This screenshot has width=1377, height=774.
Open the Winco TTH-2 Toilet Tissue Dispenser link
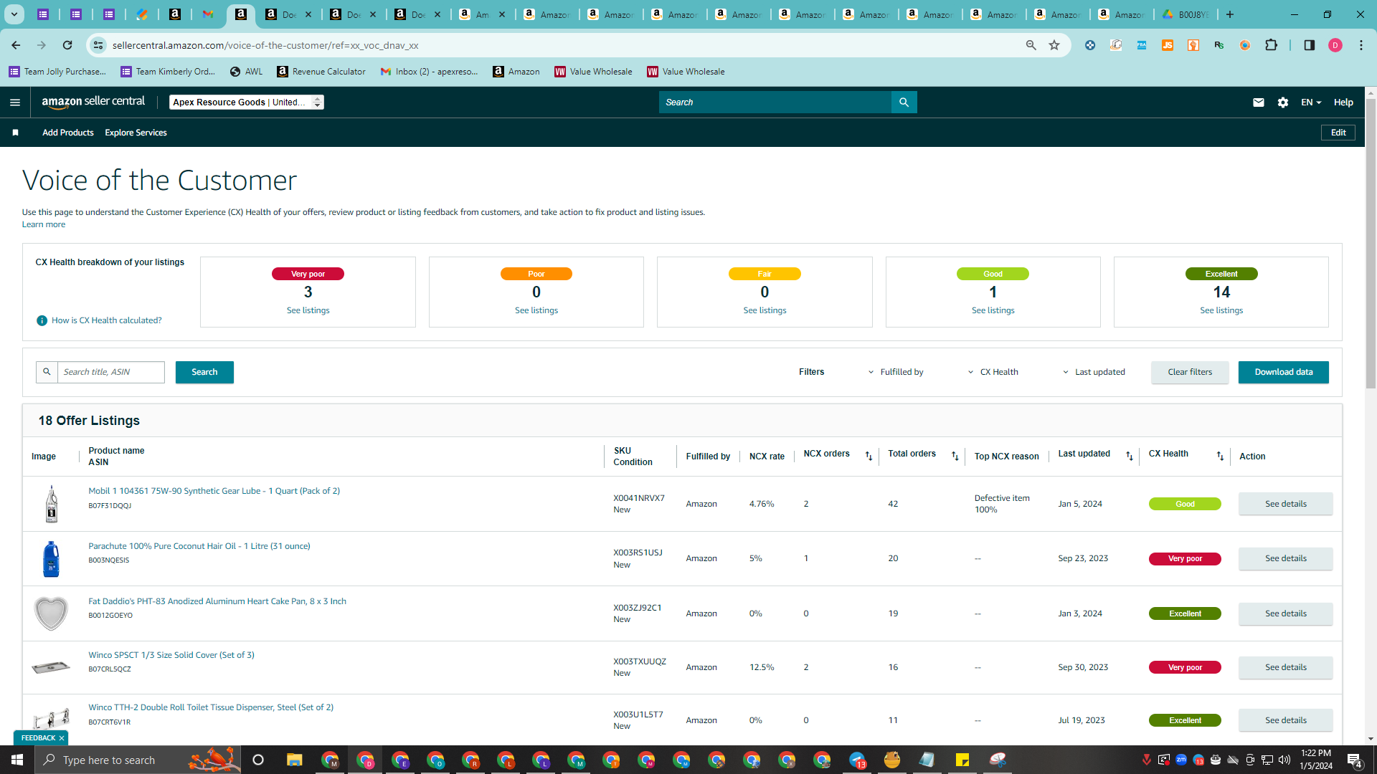pyautogui.click(x=211, y=707)
